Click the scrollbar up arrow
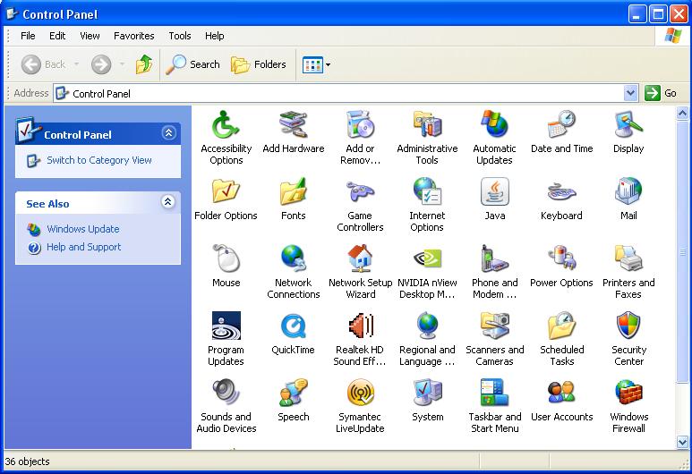The height and width of the screenshot is (474, 692). coord(682,114)
